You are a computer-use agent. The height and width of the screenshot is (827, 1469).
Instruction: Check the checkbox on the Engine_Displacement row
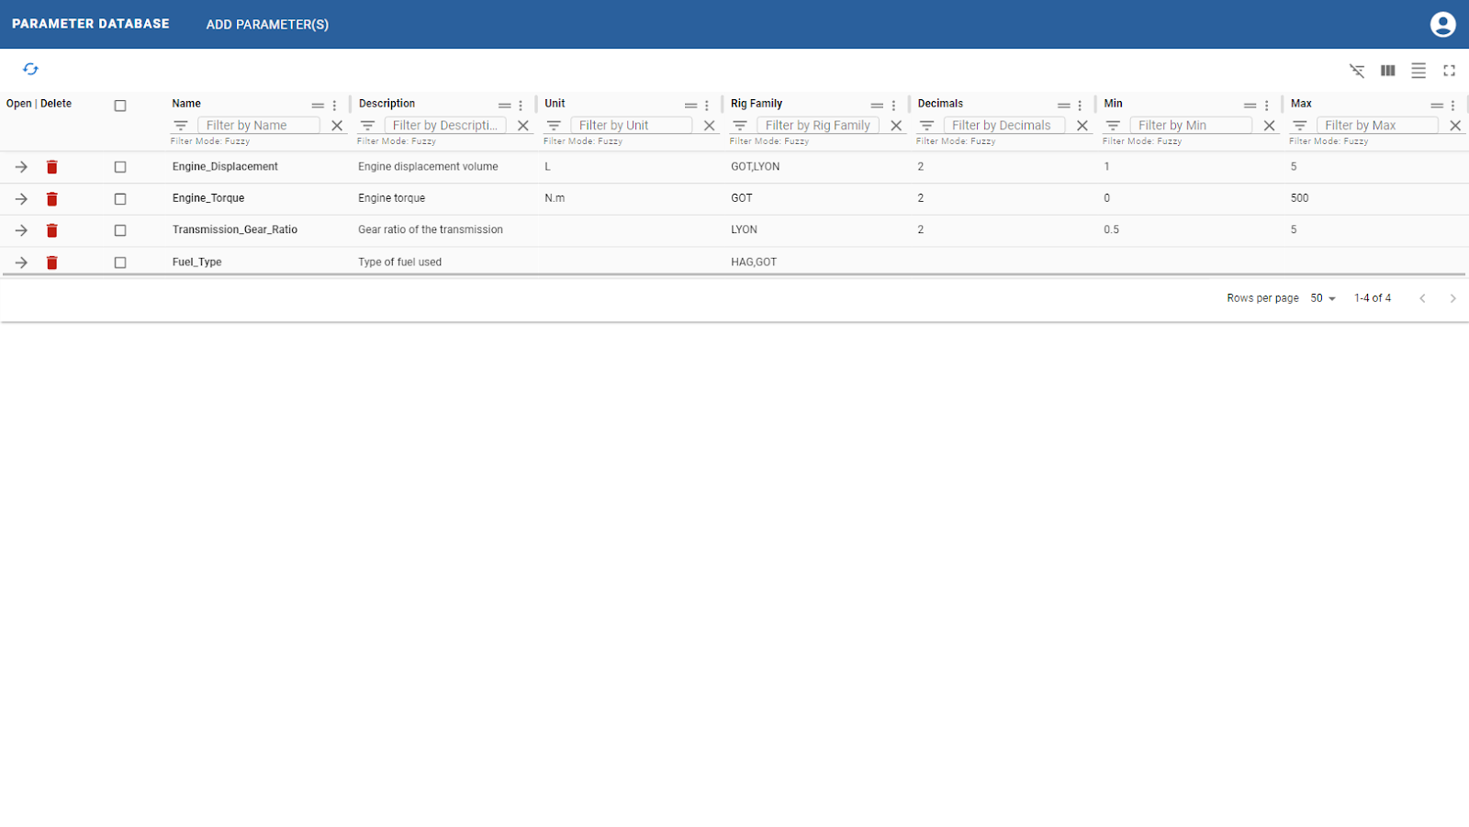(119, 166)
